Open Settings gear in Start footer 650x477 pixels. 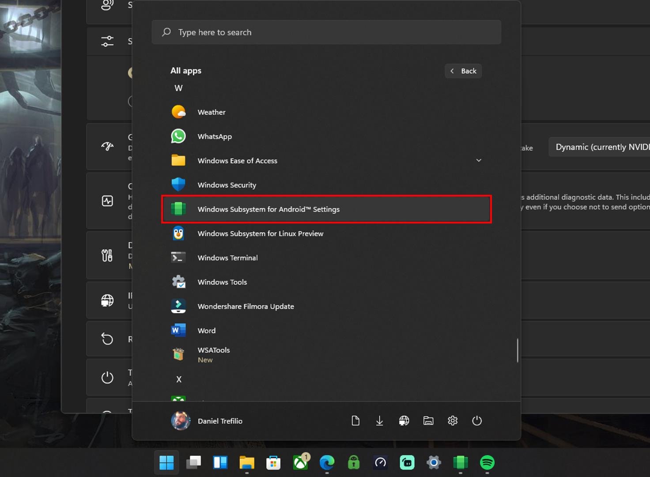[x=453, y=421]
